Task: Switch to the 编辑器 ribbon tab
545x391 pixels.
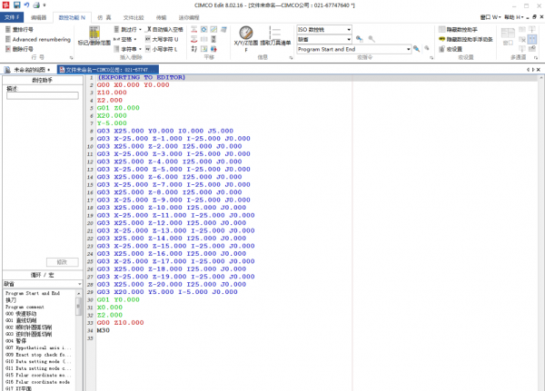Action: [38, 18]
